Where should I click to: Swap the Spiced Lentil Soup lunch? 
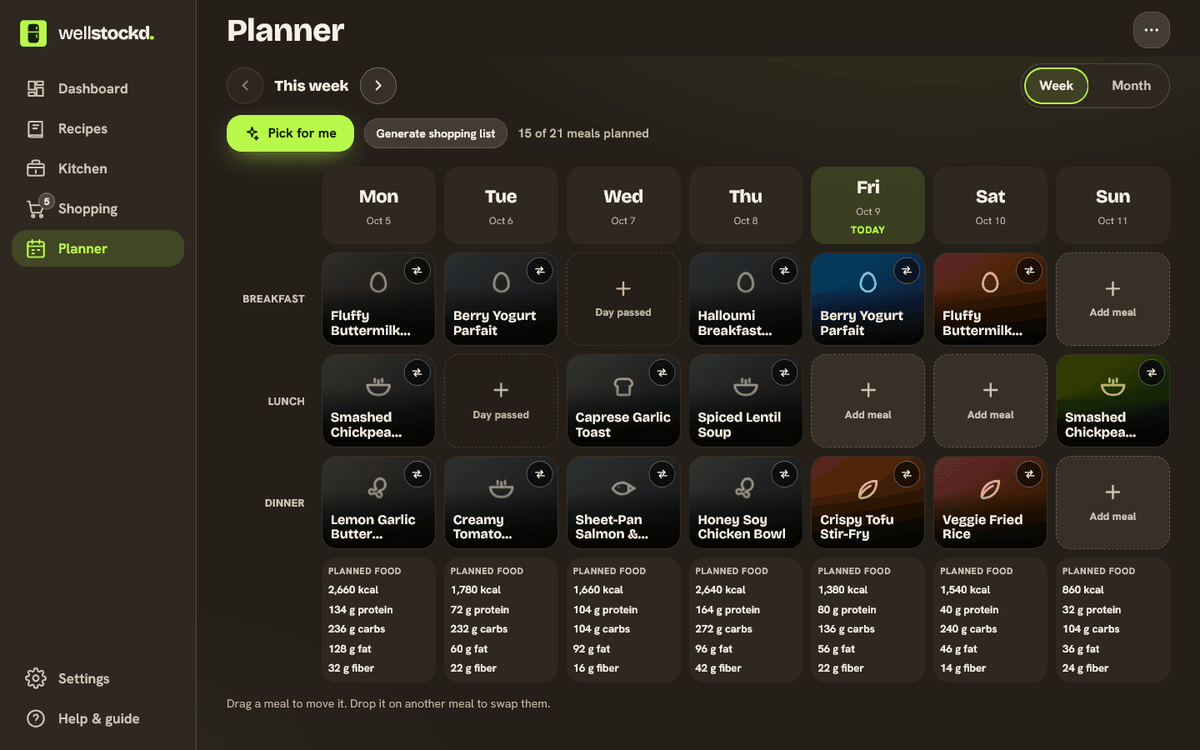(x=784, y=372)
